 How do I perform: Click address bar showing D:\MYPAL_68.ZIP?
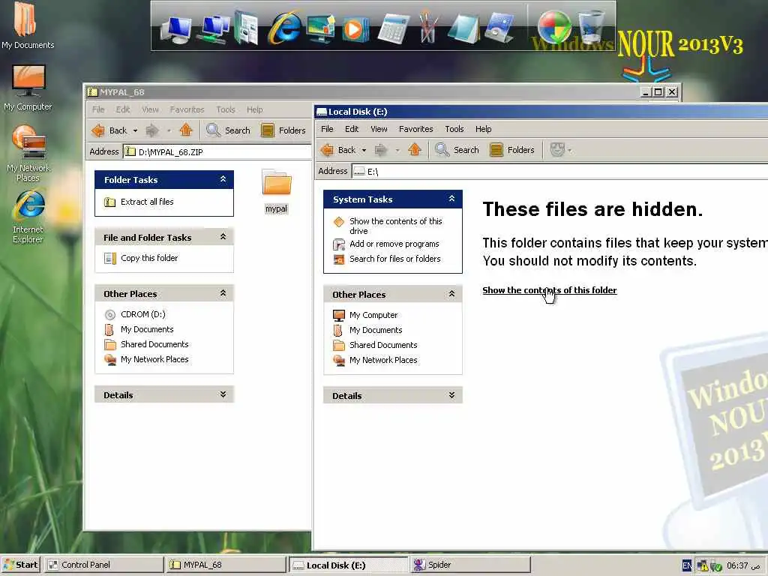click(217, 151)
